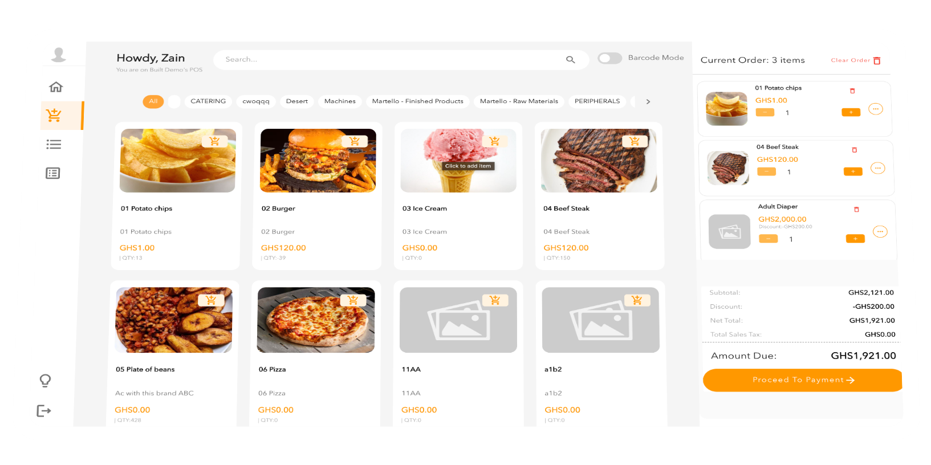Add 02 Burger using its cart icon
Viewport: 931px width, 465px height.
point(355,141)
